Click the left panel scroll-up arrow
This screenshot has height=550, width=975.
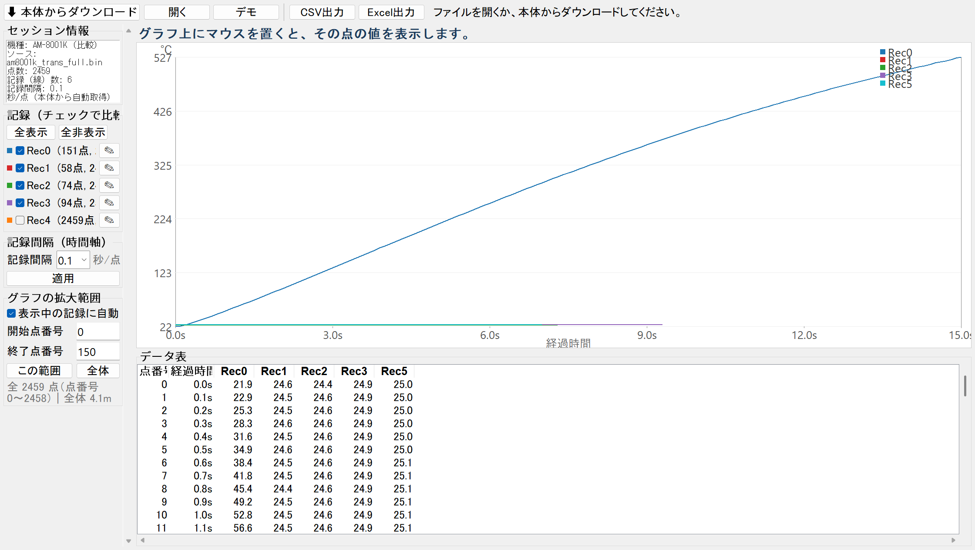(128, 31)
